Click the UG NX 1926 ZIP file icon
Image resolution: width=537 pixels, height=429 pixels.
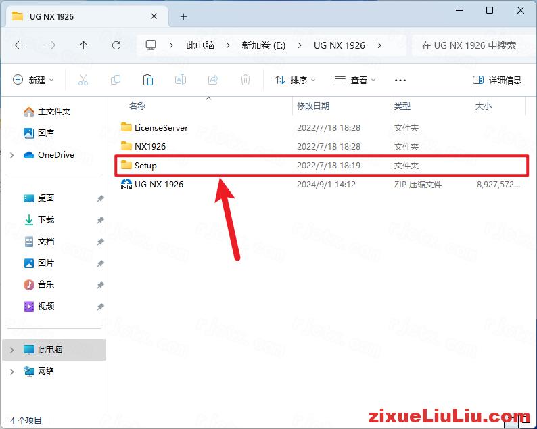[x=126, y=184]
